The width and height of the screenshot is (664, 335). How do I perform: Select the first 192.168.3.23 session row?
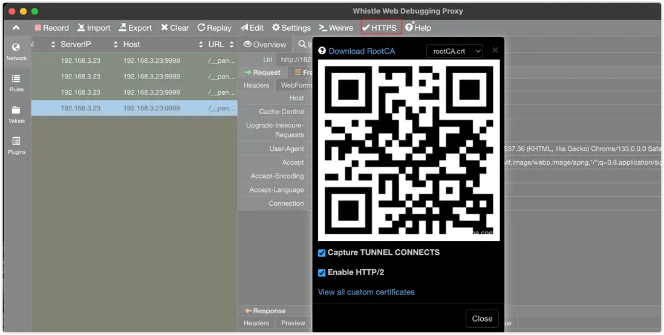[134, 60]
